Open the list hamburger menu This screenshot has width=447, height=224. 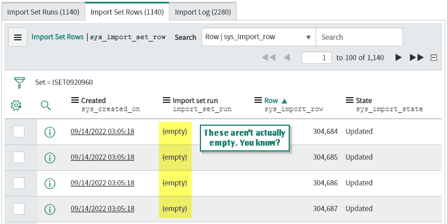click(18, 37)
